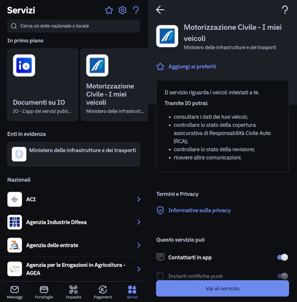The height and width of the screenshot is (302, 297).
Task: Click the star icon beside Aggiungi ai preferiti
Action: (160, 67)
